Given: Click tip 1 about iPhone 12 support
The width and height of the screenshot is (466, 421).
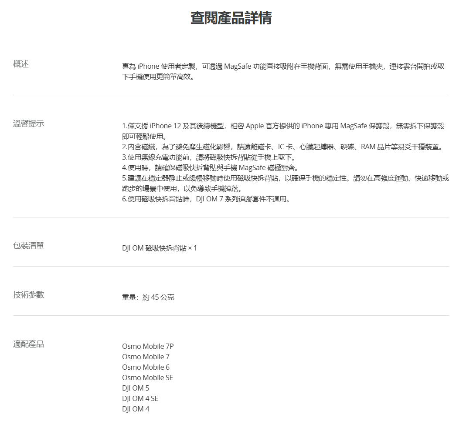Looking at the screenshot, I should coord(283,131).
